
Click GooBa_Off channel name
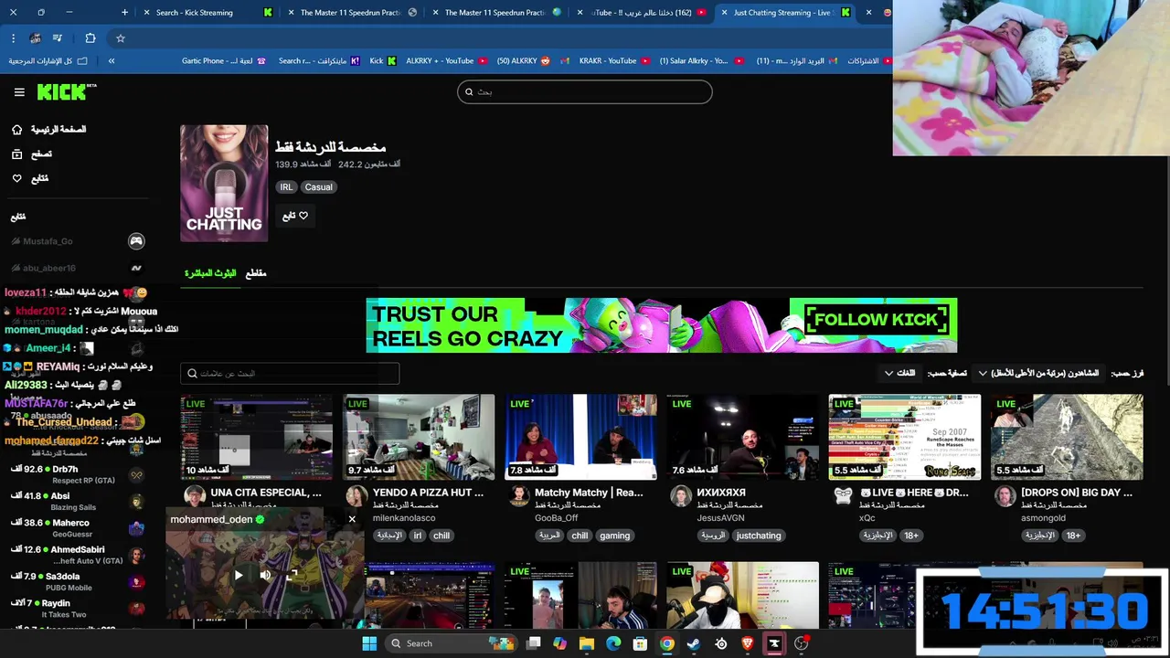[557, 518]
